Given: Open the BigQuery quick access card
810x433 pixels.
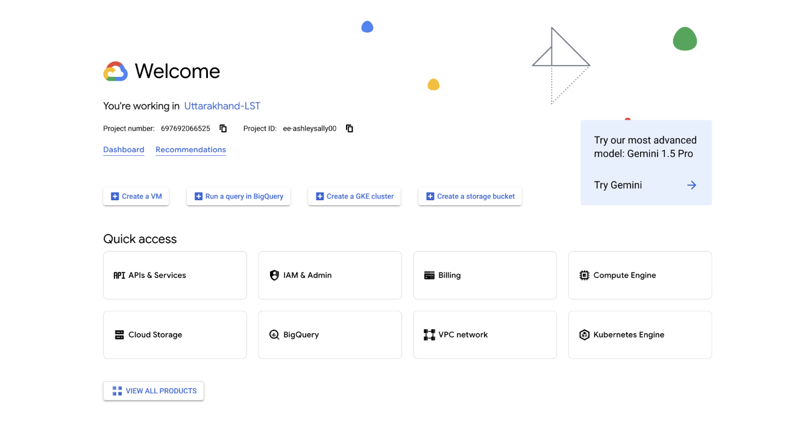Looking at the screenshot, I should [330, 335].
